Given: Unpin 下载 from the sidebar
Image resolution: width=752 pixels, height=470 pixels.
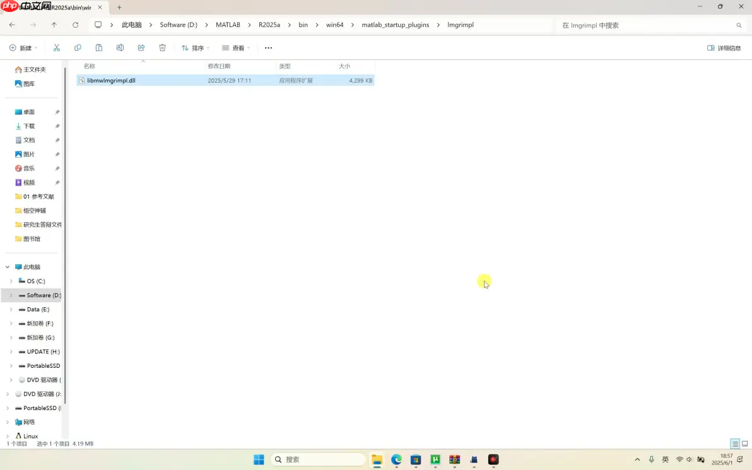Looking at the screenshot, I should pyautogui.click(x=57, y=126).
